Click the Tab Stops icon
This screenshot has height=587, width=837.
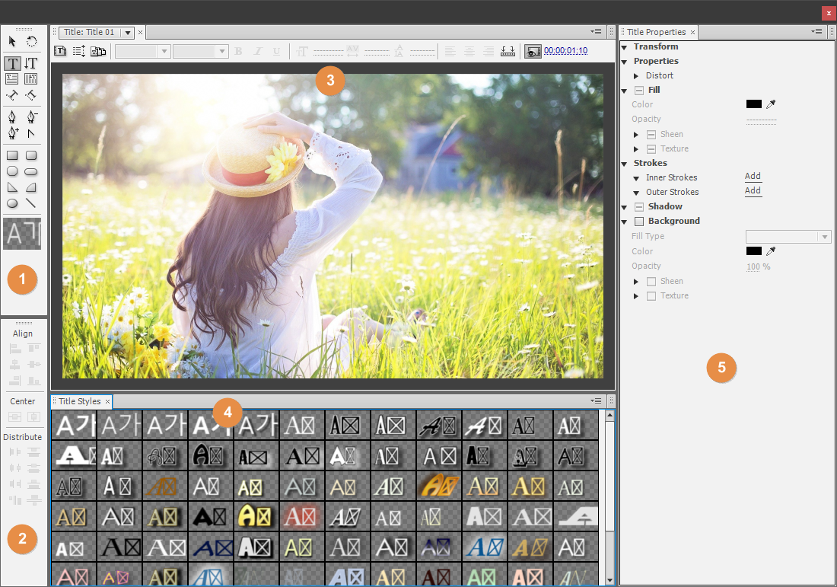coord(508,51)
